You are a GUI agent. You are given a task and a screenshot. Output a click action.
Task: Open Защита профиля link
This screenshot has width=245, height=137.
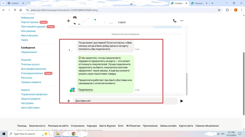[x=31, y=99]
